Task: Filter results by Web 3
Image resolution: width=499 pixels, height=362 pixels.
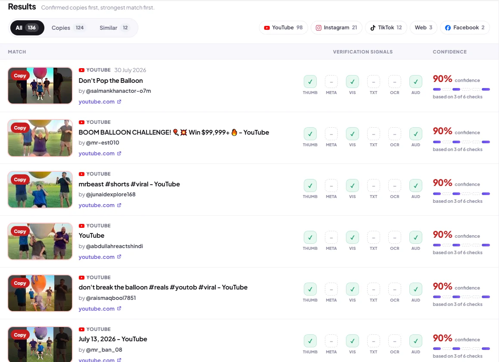Action: (424, 28)
